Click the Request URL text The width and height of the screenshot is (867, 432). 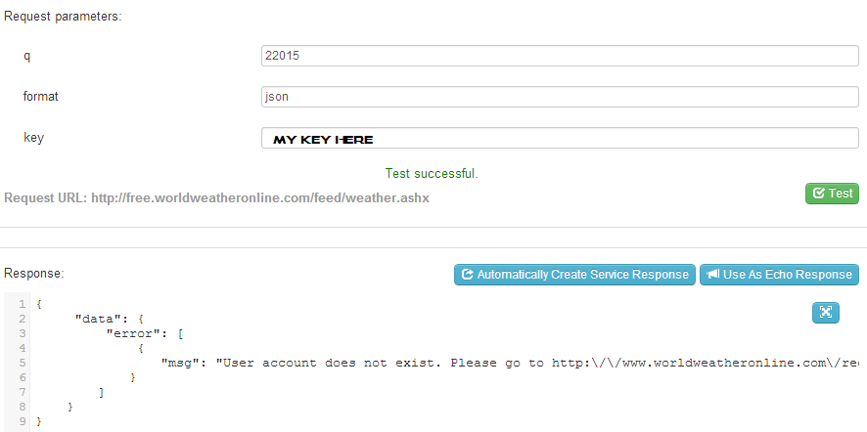(x=217, y=197)
